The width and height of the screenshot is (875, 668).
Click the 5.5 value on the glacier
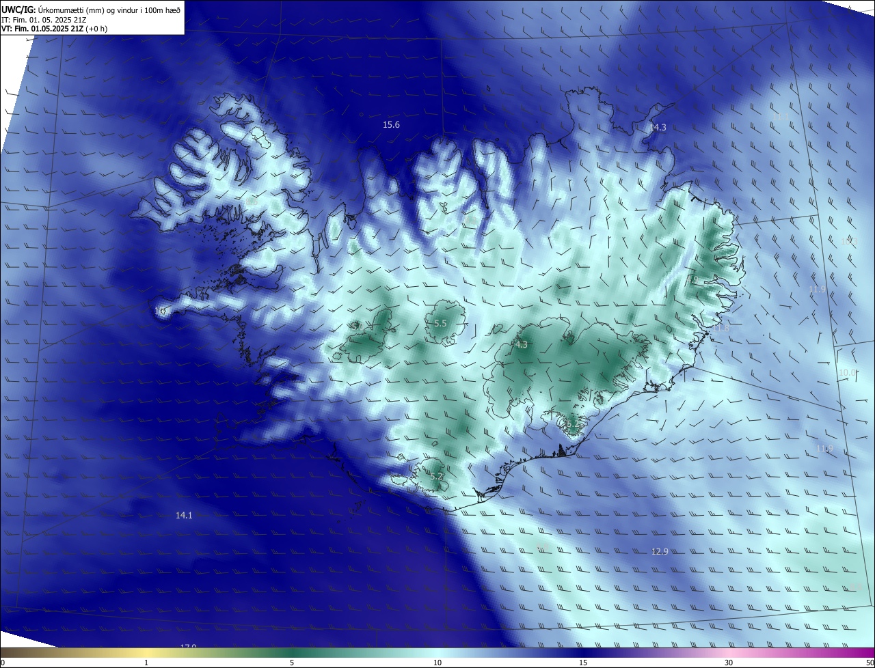click(x=440, y=324)
